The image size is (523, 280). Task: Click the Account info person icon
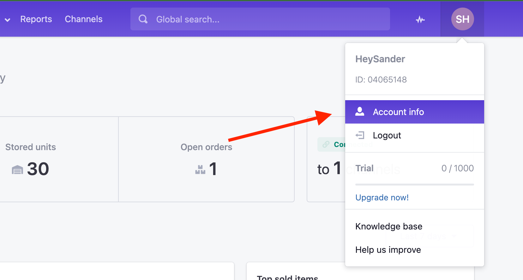pos(360,111)
